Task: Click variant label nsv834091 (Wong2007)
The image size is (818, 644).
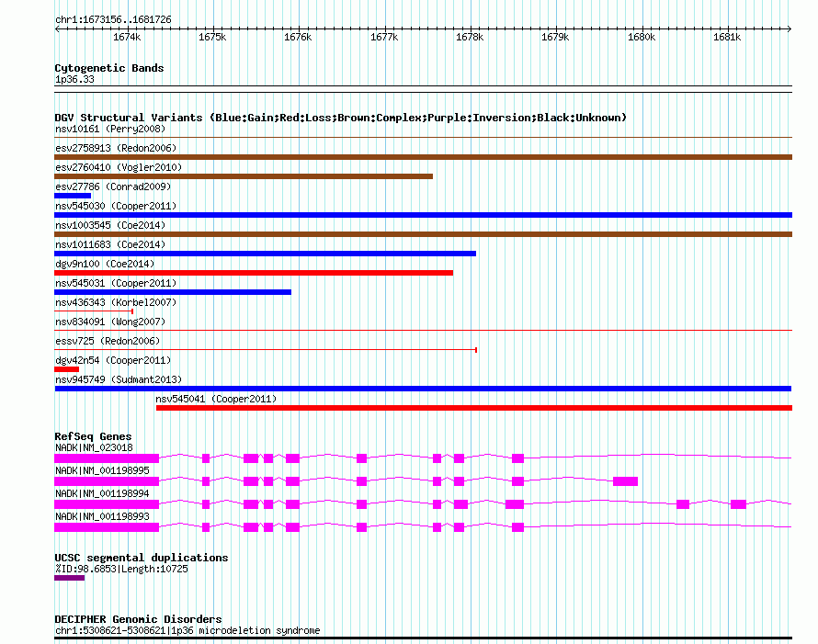Action: pyautogui.click(x=110, y=322)
